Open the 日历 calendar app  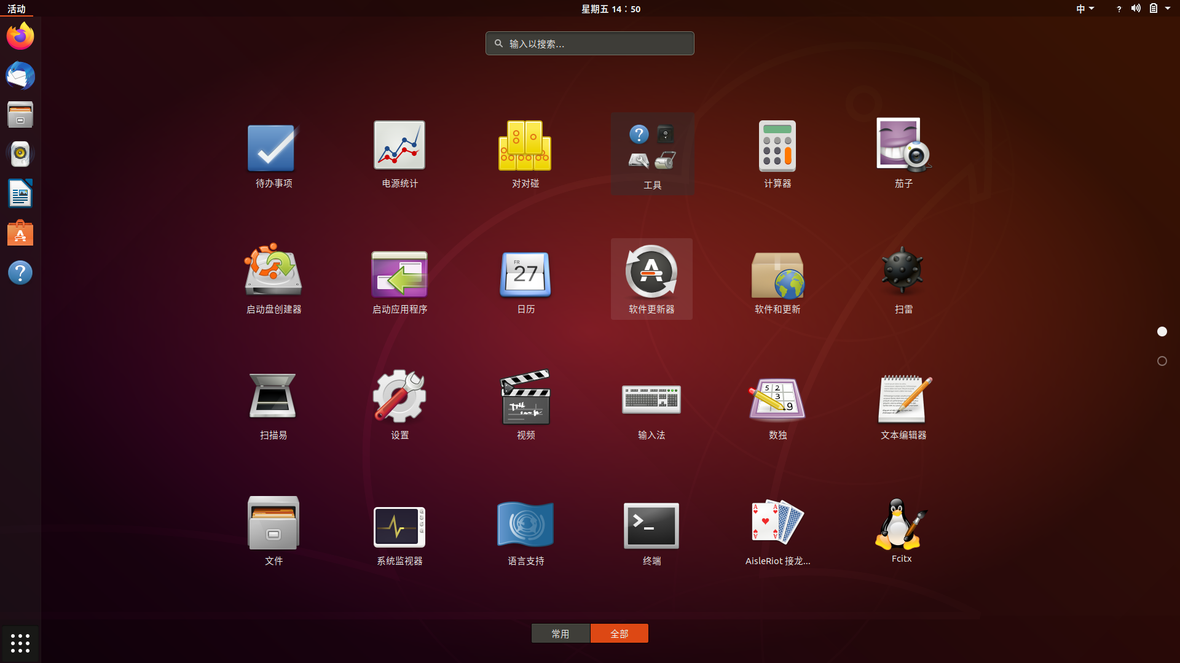coord(525,279)
